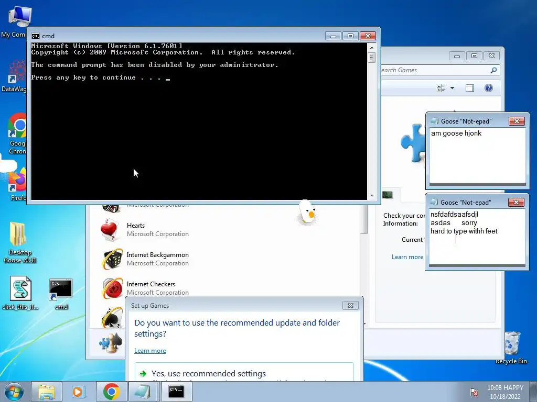This screenshot has height=402, width=537.
Task: Select the Internet Checkers icon
Action: [x=112, y=288]
